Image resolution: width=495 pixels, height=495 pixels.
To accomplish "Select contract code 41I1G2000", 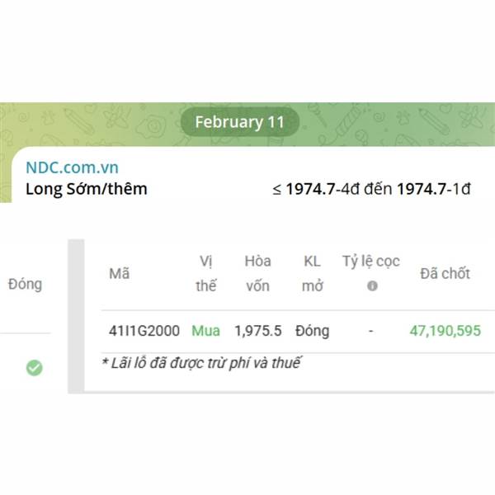I will pos(144,331).
